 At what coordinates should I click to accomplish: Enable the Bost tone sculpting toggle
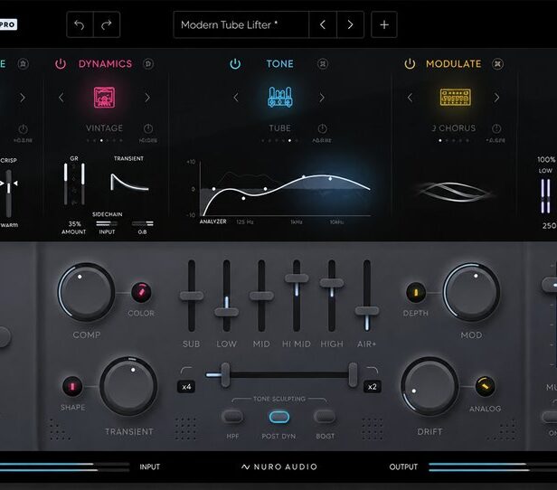pos(325,416)
